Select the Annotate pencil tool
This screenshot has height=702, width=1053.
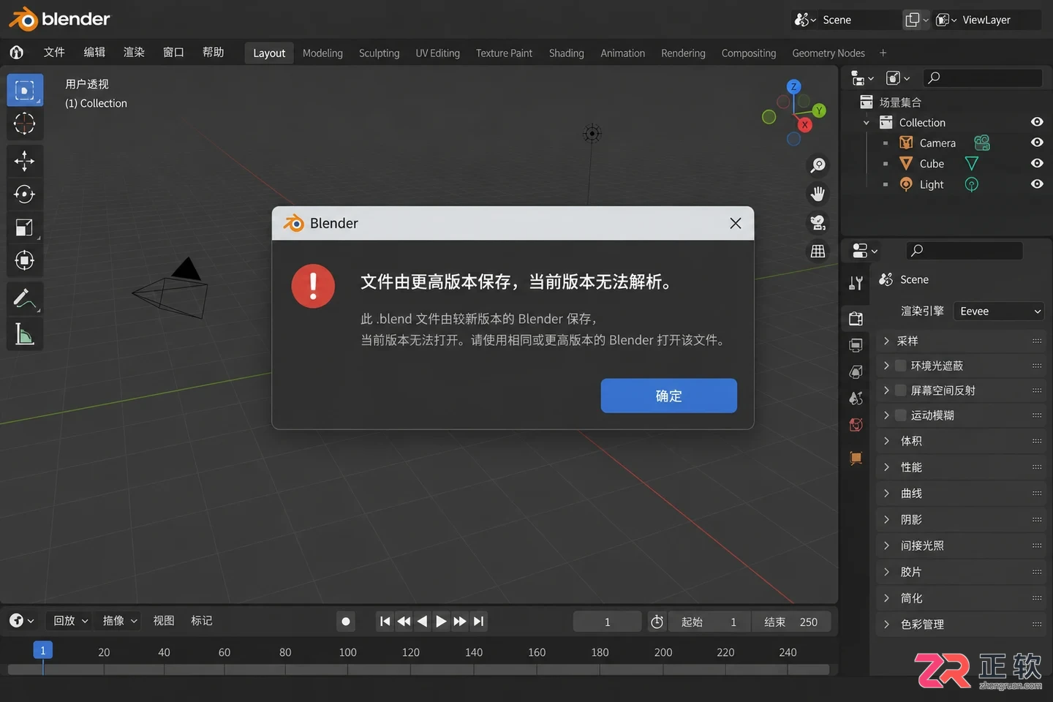pyautogui.click(x=25, y=298)
